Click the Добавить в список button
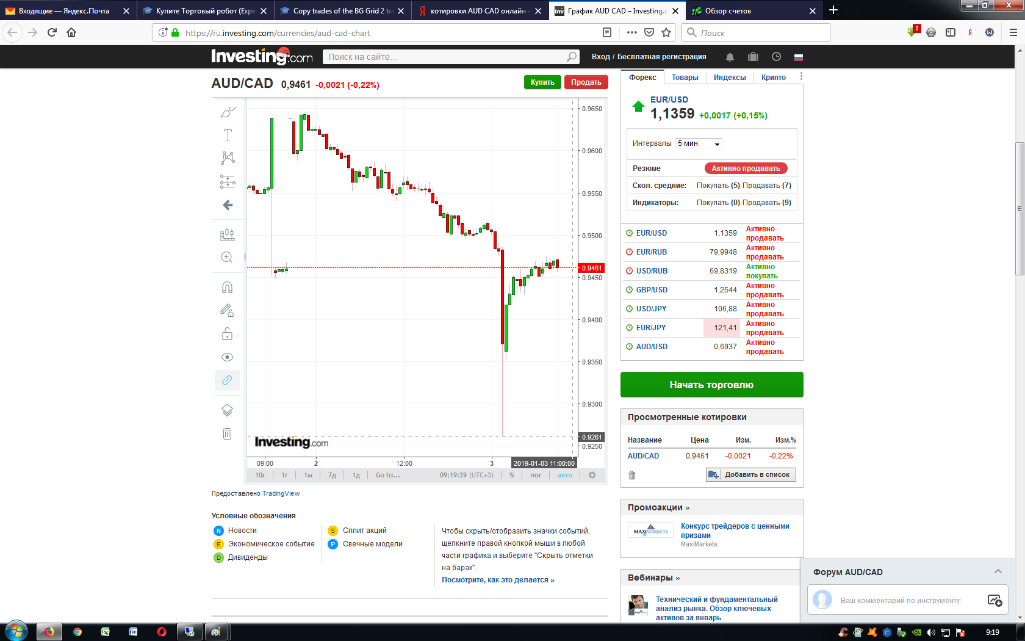This screenshot has width=1025, height=641. click(751, 474)
